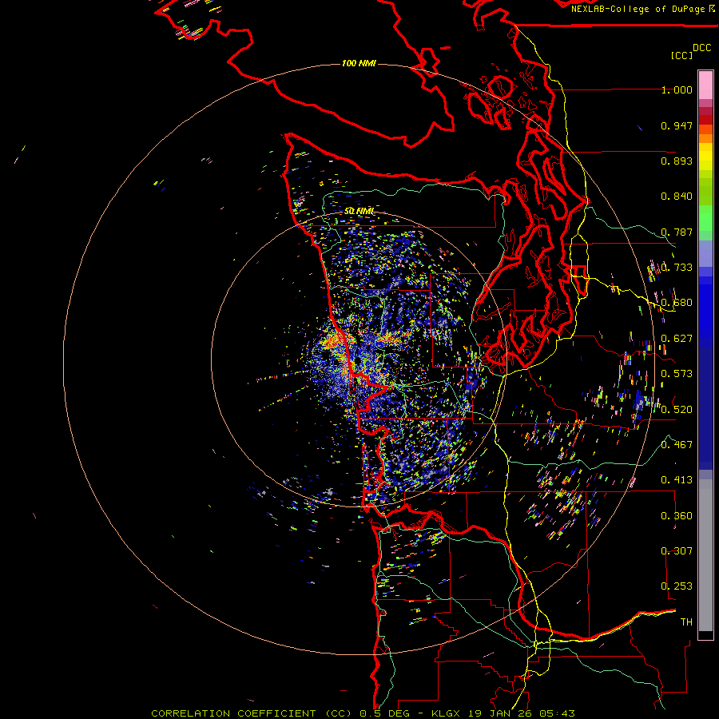The width and height of the screenshot is (719, 719).
Task: Click the 0.787 scale value
Action: pos(677,232)
